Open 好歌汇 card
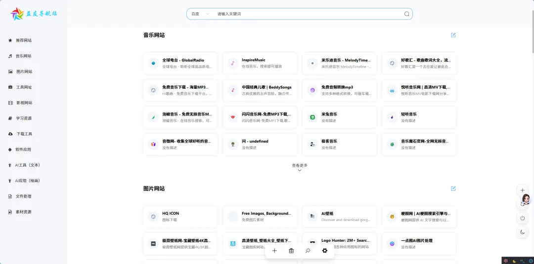This screenshot has height=264, width=534. pos(419,63)
